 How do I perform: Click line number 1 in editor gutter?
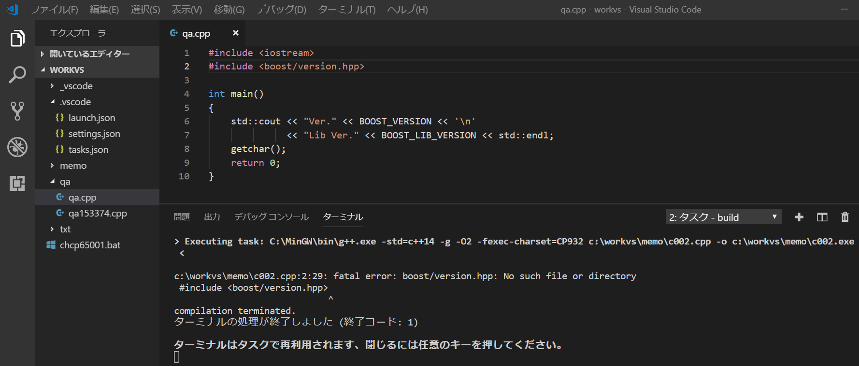click(187, 53)
